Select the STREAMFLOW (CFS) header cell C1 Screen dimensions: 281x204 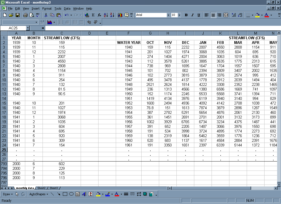pos(62,38)
